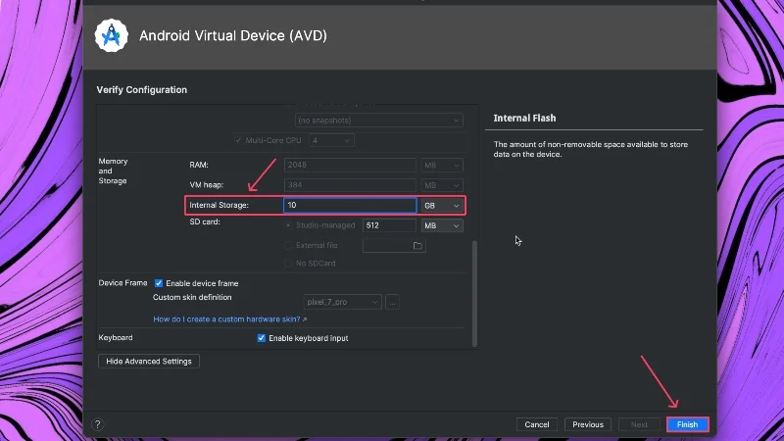Toggle Enable device frame checkbox
Screen dimensions: 784x441
point(159,283)
